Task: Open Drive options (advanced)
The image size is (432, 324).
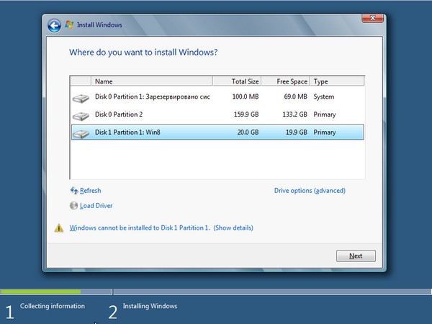Action: pyautogui.click(x=310, y=191)
